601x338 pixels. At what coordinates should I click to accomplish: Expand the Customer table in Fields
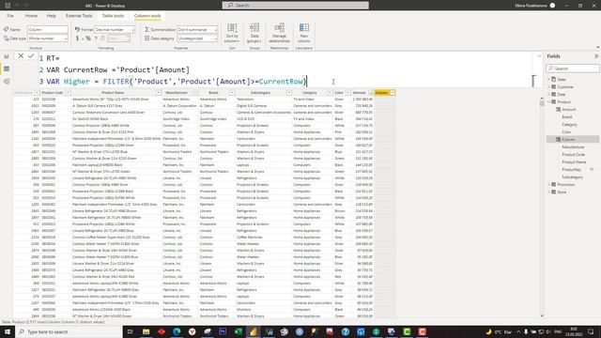[x=548, y=87]
